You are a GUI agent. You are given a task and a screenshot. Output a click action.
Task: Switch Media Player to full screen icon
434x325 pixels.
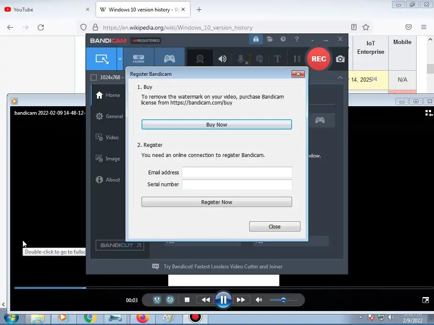pos(426,300)
